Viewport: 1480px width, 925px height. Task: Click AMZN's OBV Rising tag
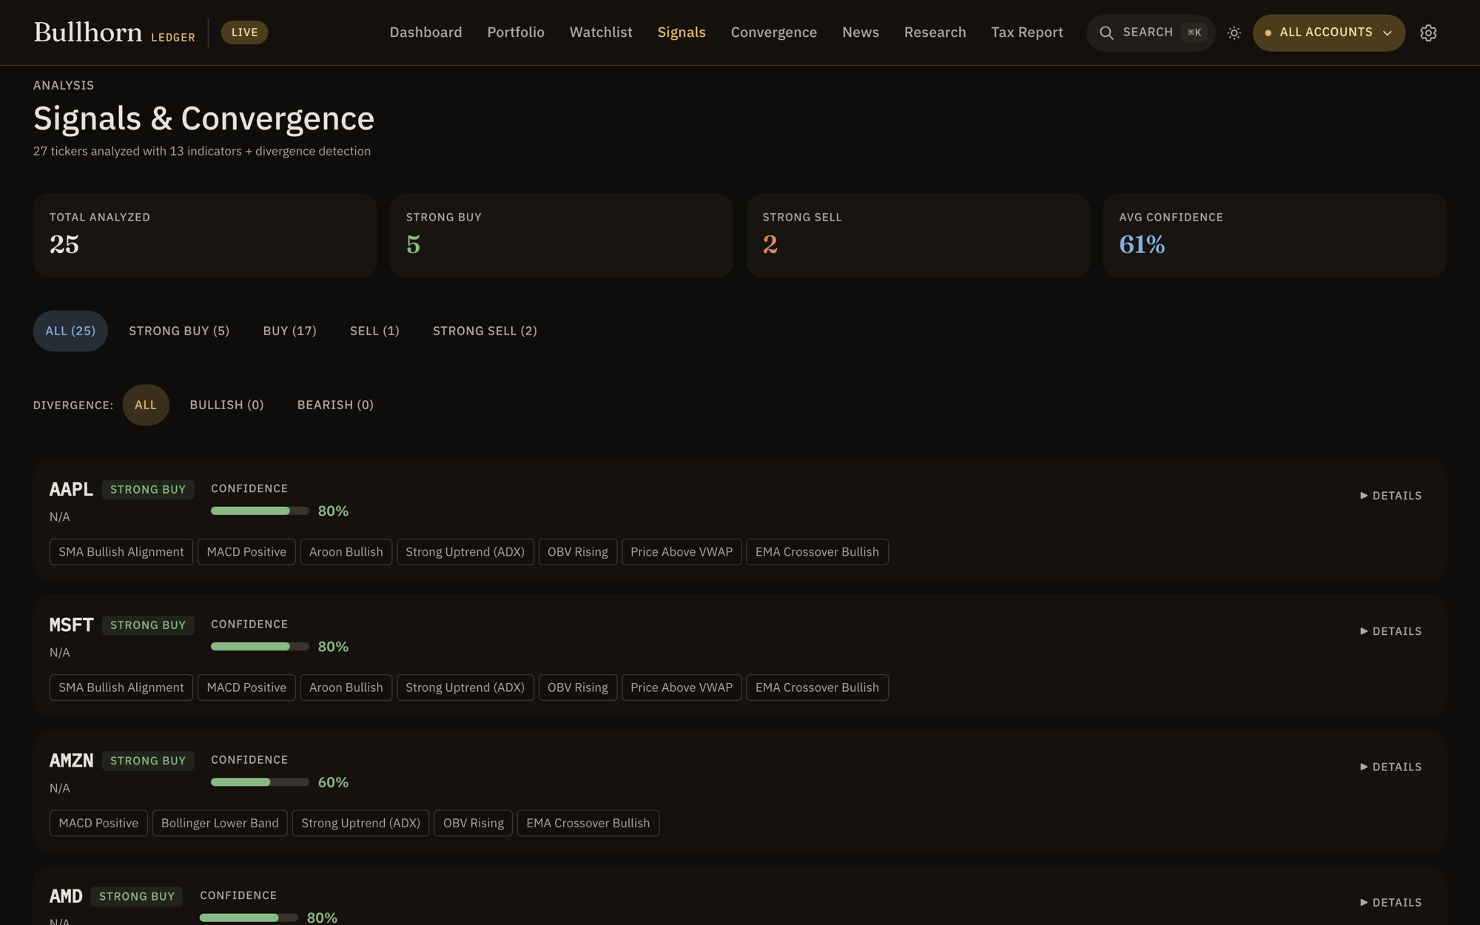(474, 823)
